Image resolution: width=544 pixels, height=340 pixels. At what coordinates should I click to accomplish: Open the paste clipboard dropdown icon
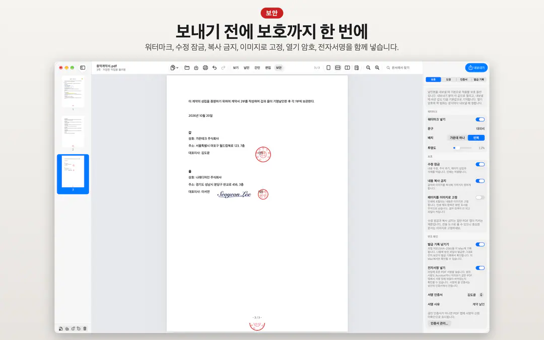click(x=174, y=67)
